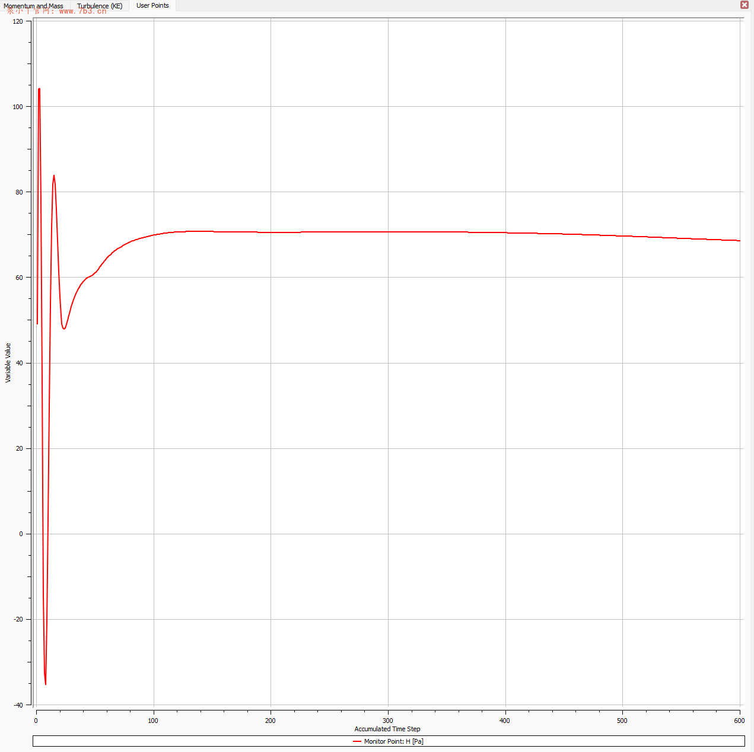
Task: Close the monitor panel with red X
Action: 745,5
